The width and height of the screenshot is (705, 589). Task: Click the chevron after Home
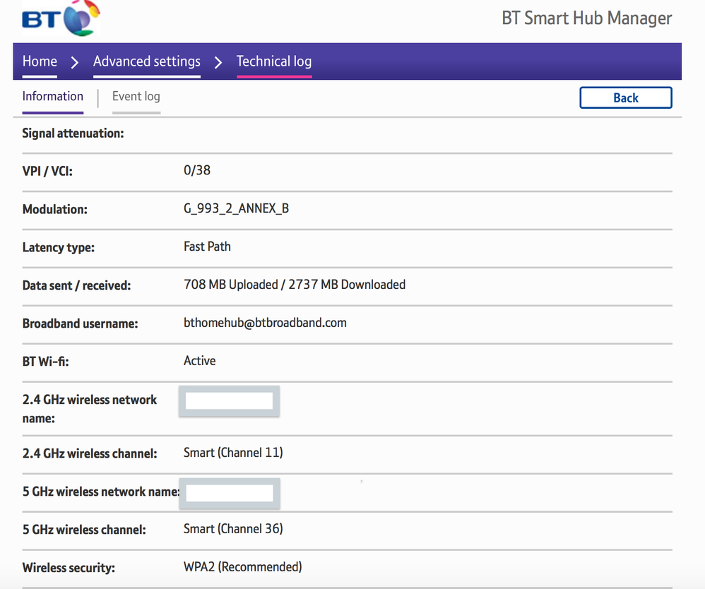point(75,62)
